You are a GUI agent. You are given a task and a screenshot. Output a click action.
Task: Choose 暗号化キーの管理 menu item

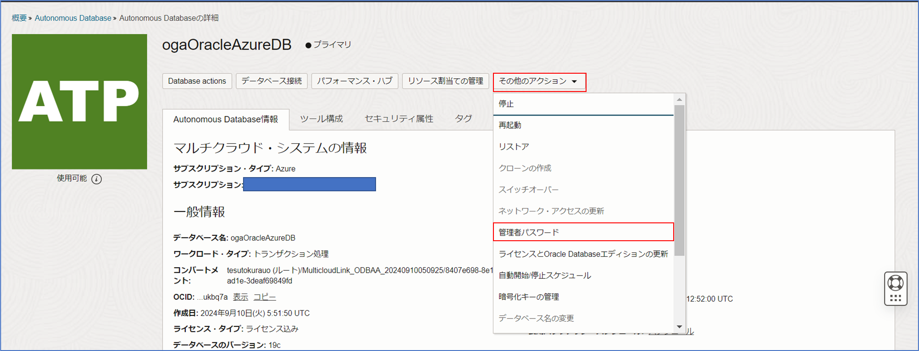(583, 297)
